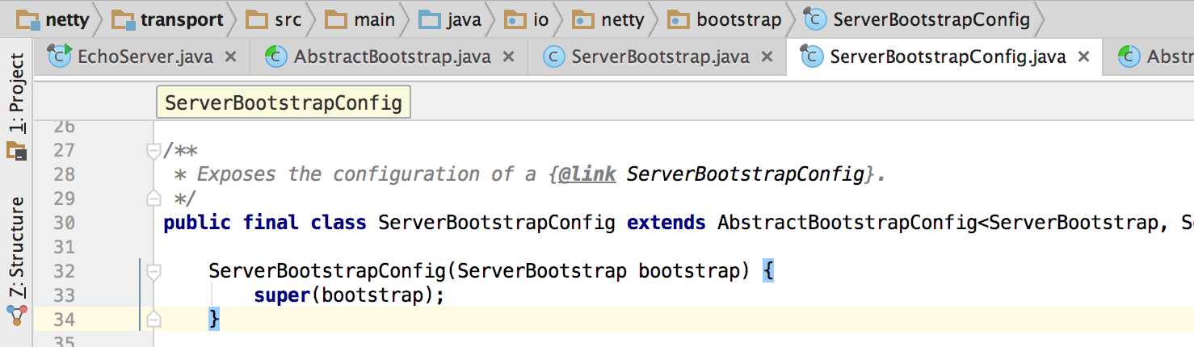The height and width of the screenshot is (347, 1194).
Task: Click ServerBootstrap.java class icon
Action: point(553,56)
